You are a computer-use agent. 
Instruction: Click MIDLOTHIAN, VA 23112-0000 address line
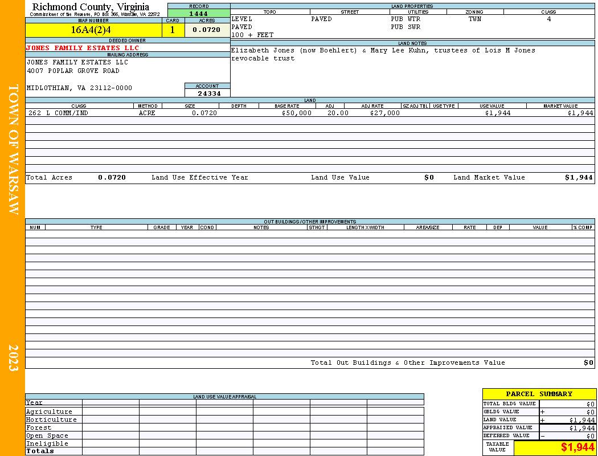(79, 88)
